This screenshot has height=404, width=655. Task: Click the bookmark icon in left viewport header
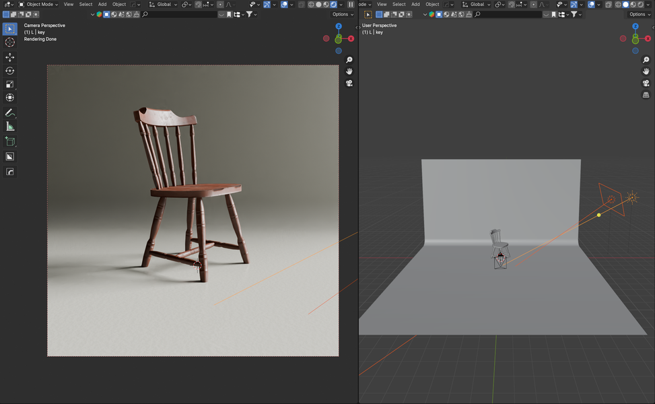(229, 14)
